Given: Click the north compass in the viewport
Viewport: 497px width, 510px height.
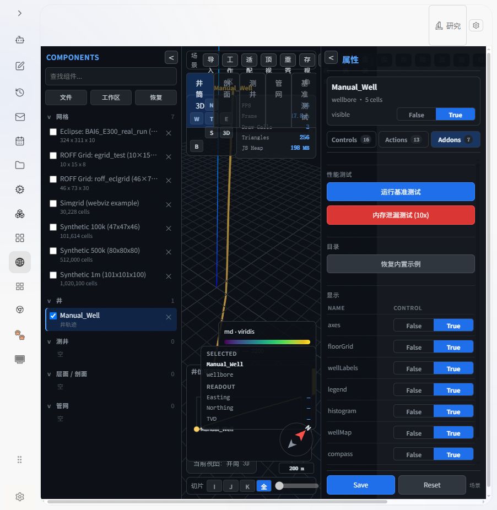Looking at the screenshot, I should (x=296, y=440).
